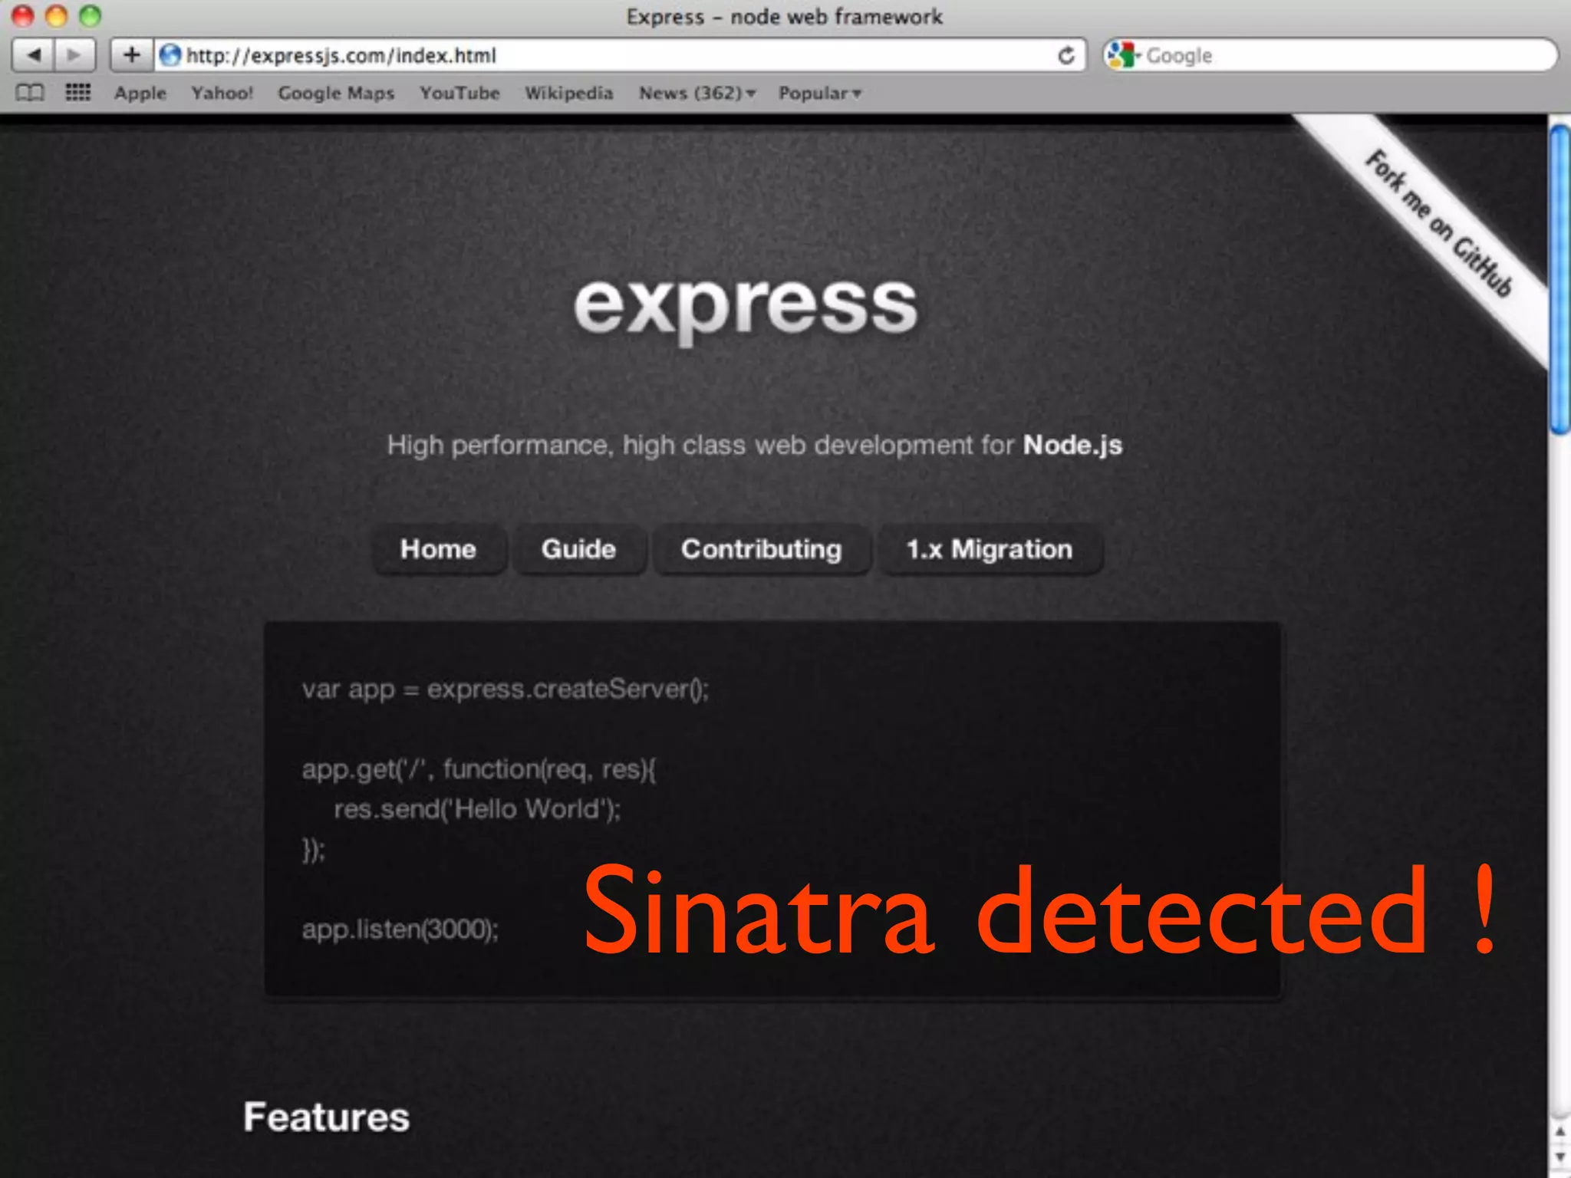Click the red close window button

click(x=23, y=15)
